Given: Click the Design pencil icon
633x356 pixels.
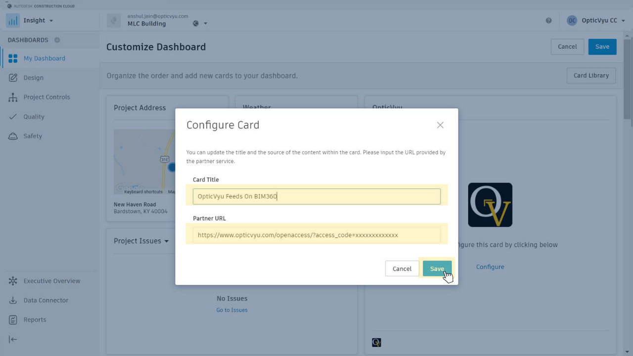Looking at the screenshot, I should click(13, 78).
